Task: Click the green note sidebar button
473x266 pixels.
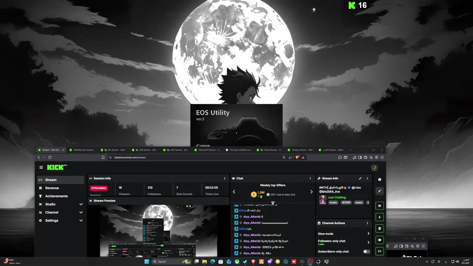Action: tap(380, 228)
